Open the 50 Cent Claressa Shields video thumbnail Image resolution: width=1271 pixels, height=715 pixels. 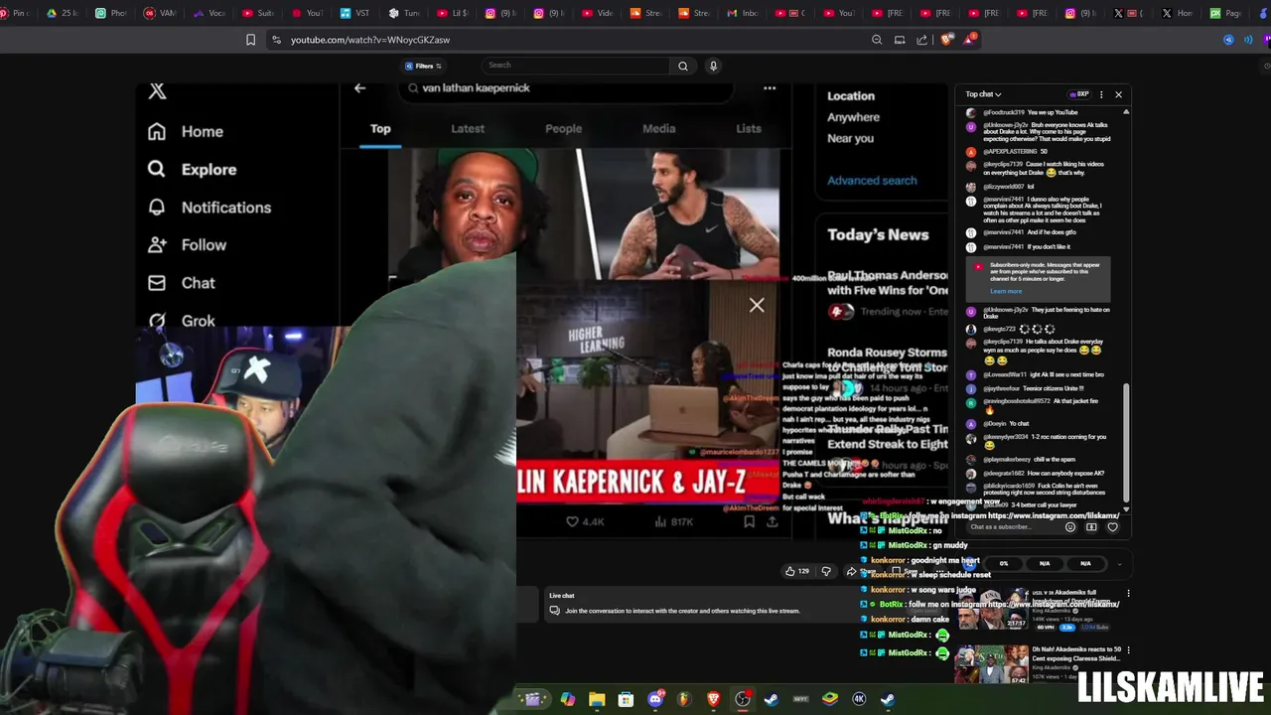click(992, 664)
